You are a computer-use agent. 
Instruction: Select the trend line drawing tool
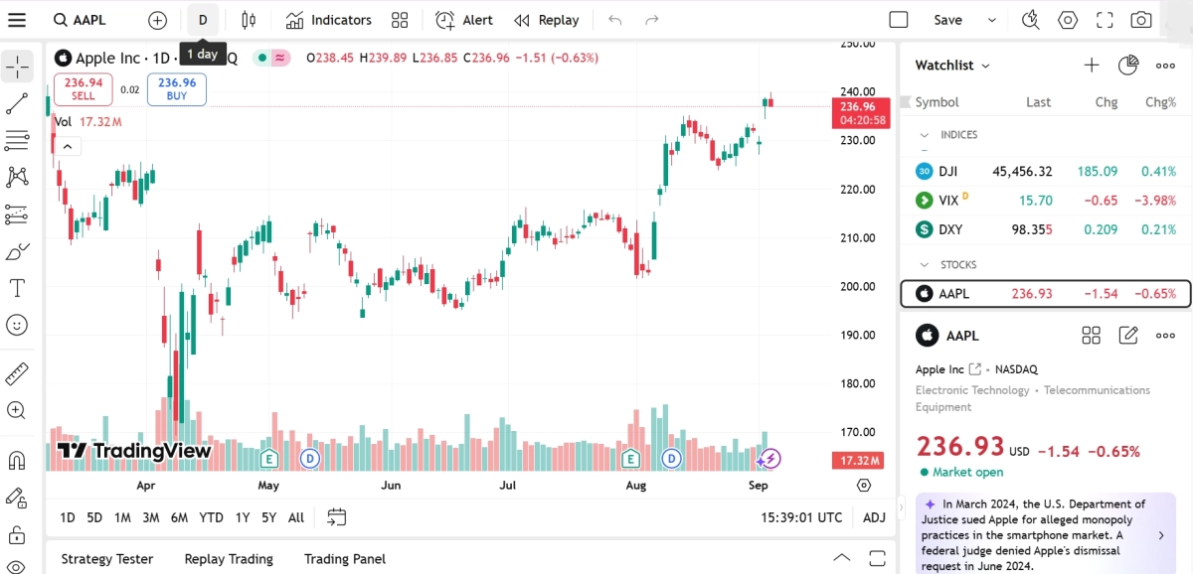tap(17, 103)
